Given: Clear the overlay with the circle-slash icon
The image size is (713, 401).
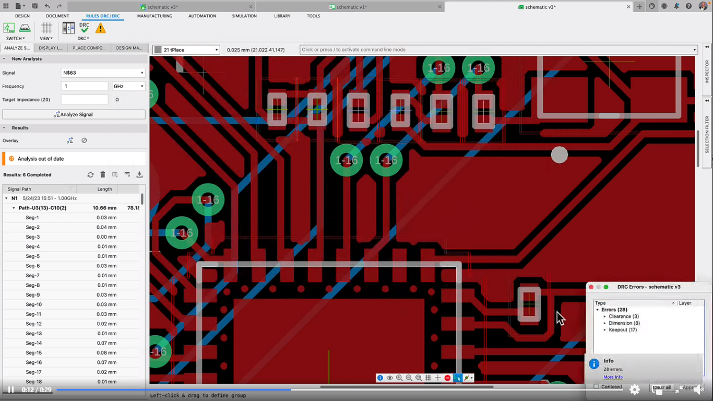Looking at the screenshot, I should pos(84,140).
